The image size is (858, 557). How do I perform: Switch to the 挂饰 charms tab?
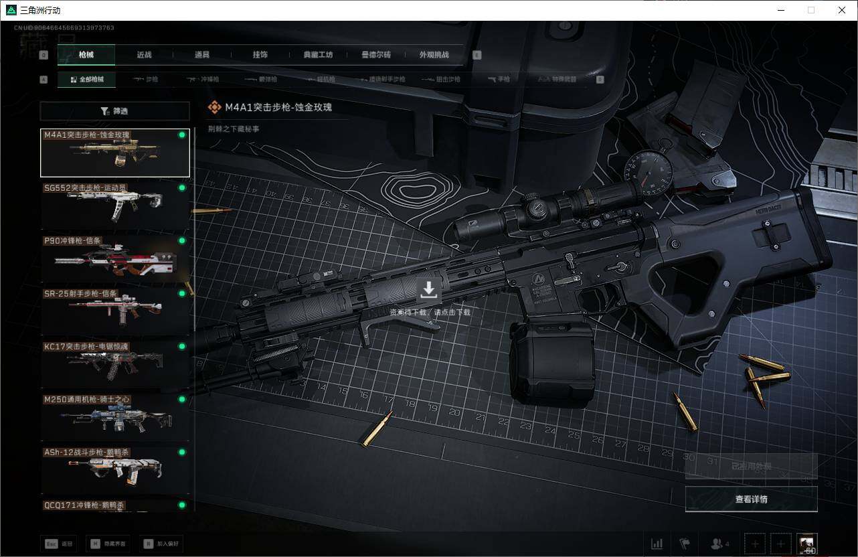pos(260,55)
